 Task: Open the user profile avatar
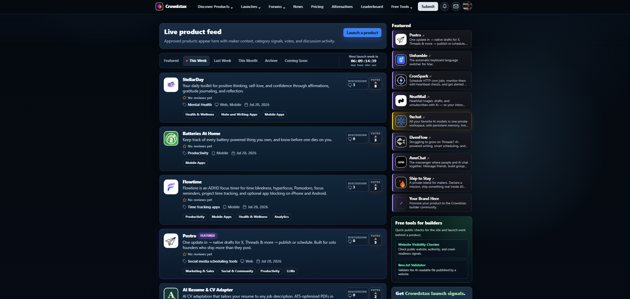point(467,6)
